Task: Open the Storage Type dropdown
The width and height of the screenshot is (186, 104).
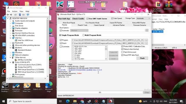Action: point(143,18)
